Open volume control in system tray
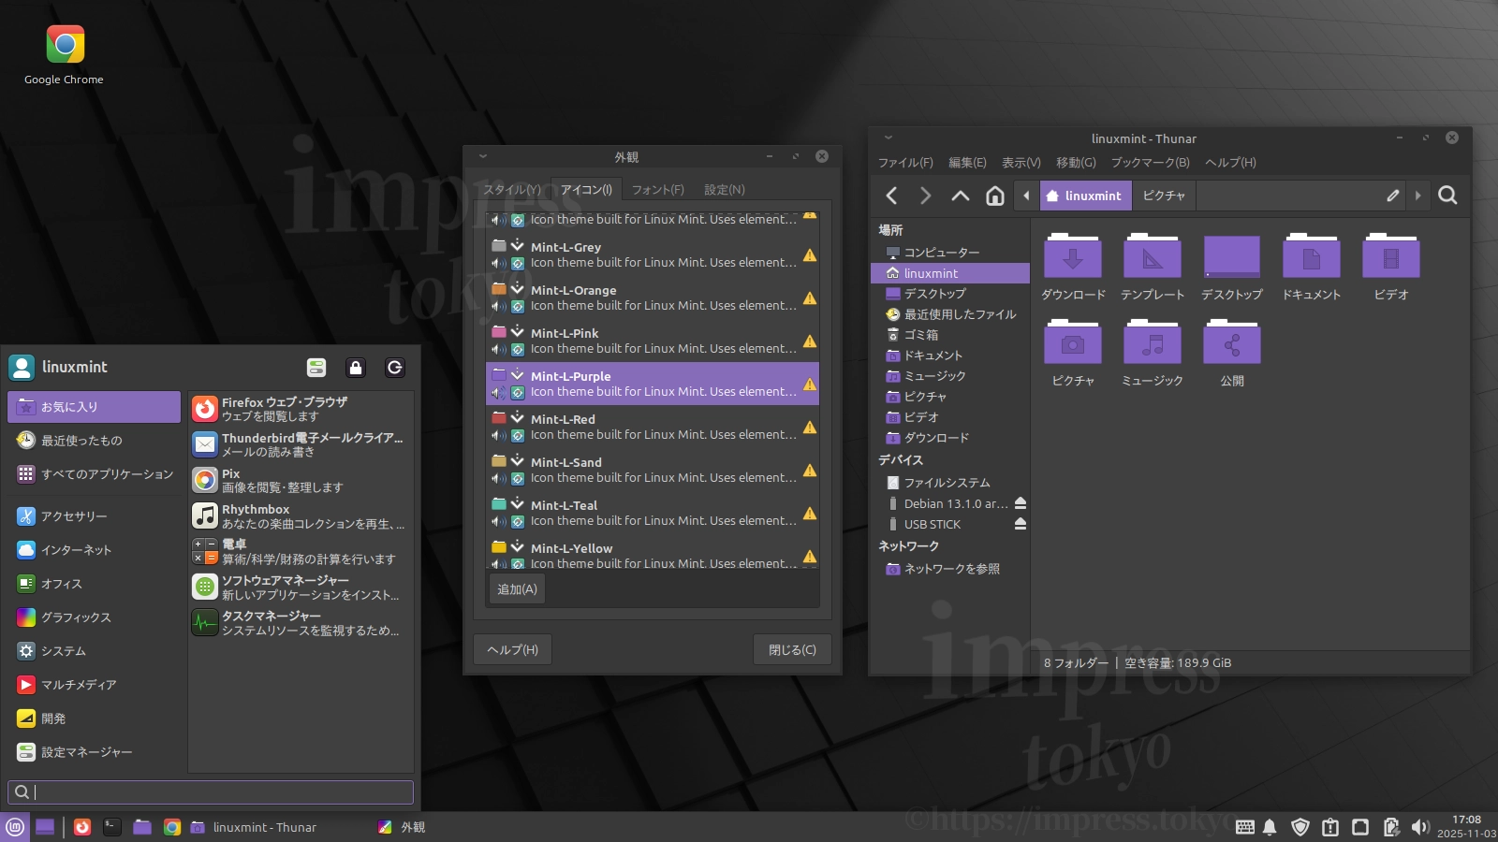 [1420, 827]
